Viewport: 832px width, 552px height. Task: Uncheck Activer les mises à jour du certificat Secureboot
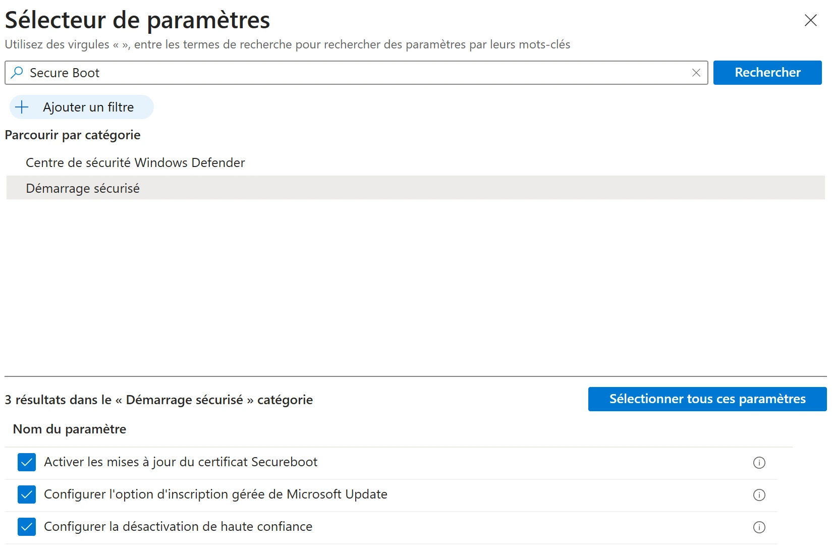click(x=26, y=462)
